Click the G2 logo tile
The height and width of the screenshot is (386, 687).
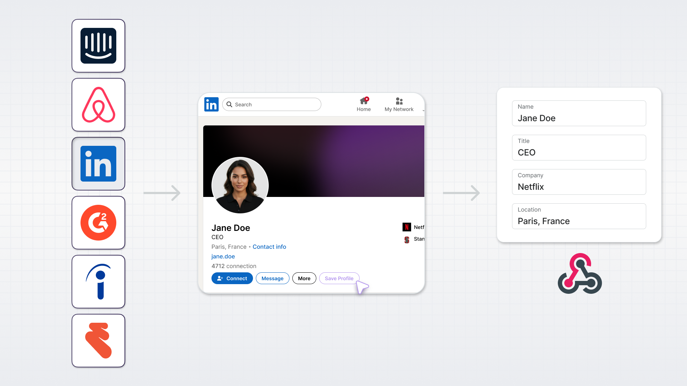pyautogui.click(x=98, y=223)
